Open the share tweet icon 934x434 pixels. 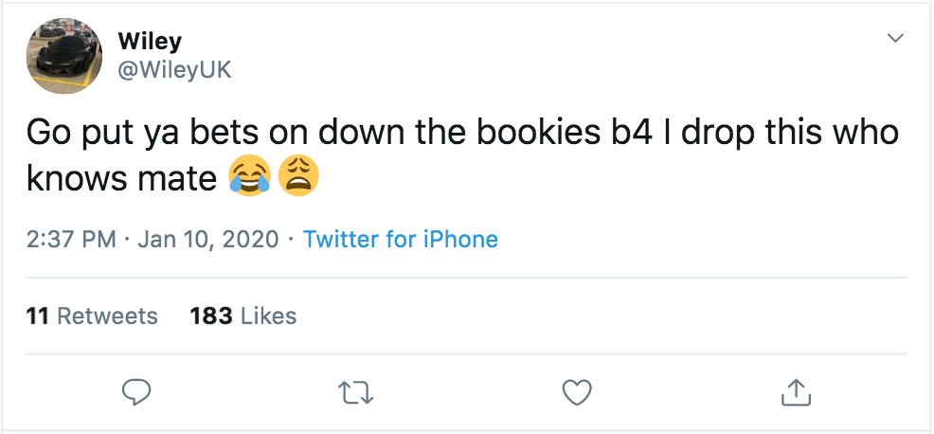coord(797,390)
